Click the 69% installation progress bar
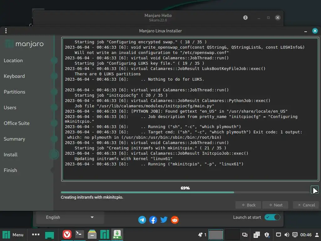The height and width of the screenshot is (241, 321). click(x=185, y=192)
